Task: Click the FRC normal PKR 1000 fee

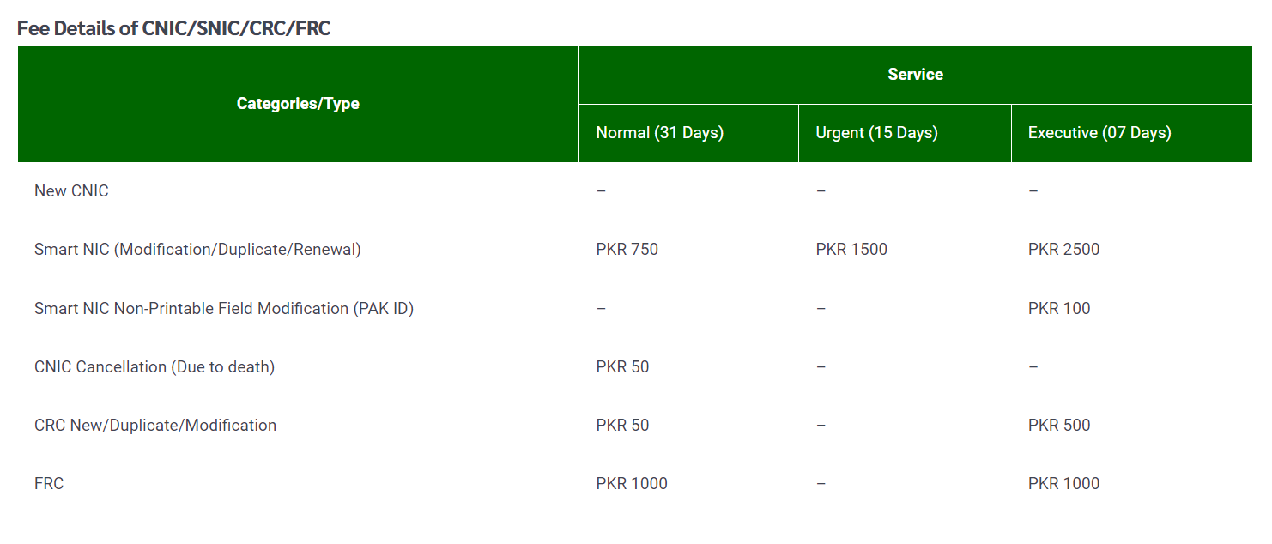Action: tap(632, 484)
